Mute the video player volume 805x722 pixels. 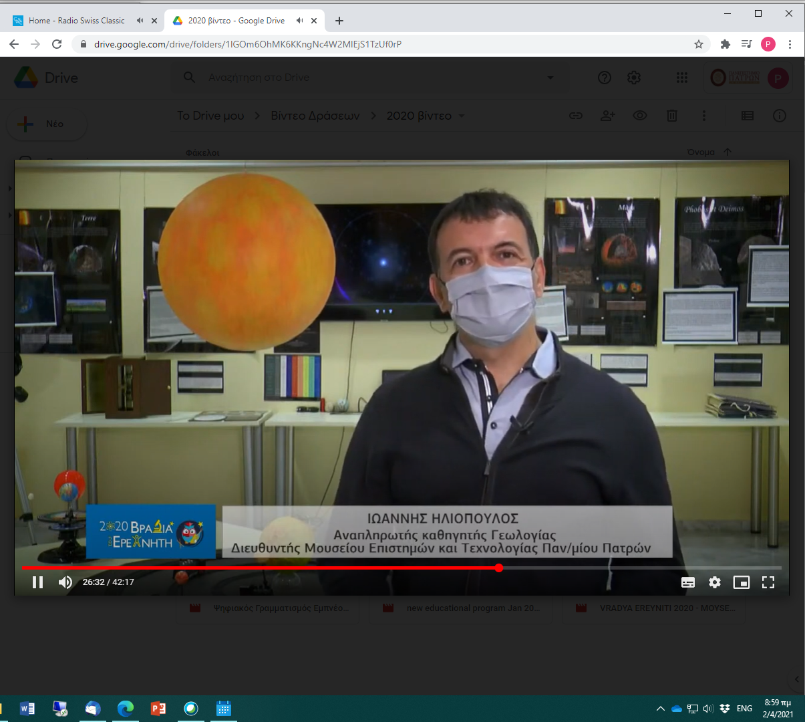click(x=65, y=582)
